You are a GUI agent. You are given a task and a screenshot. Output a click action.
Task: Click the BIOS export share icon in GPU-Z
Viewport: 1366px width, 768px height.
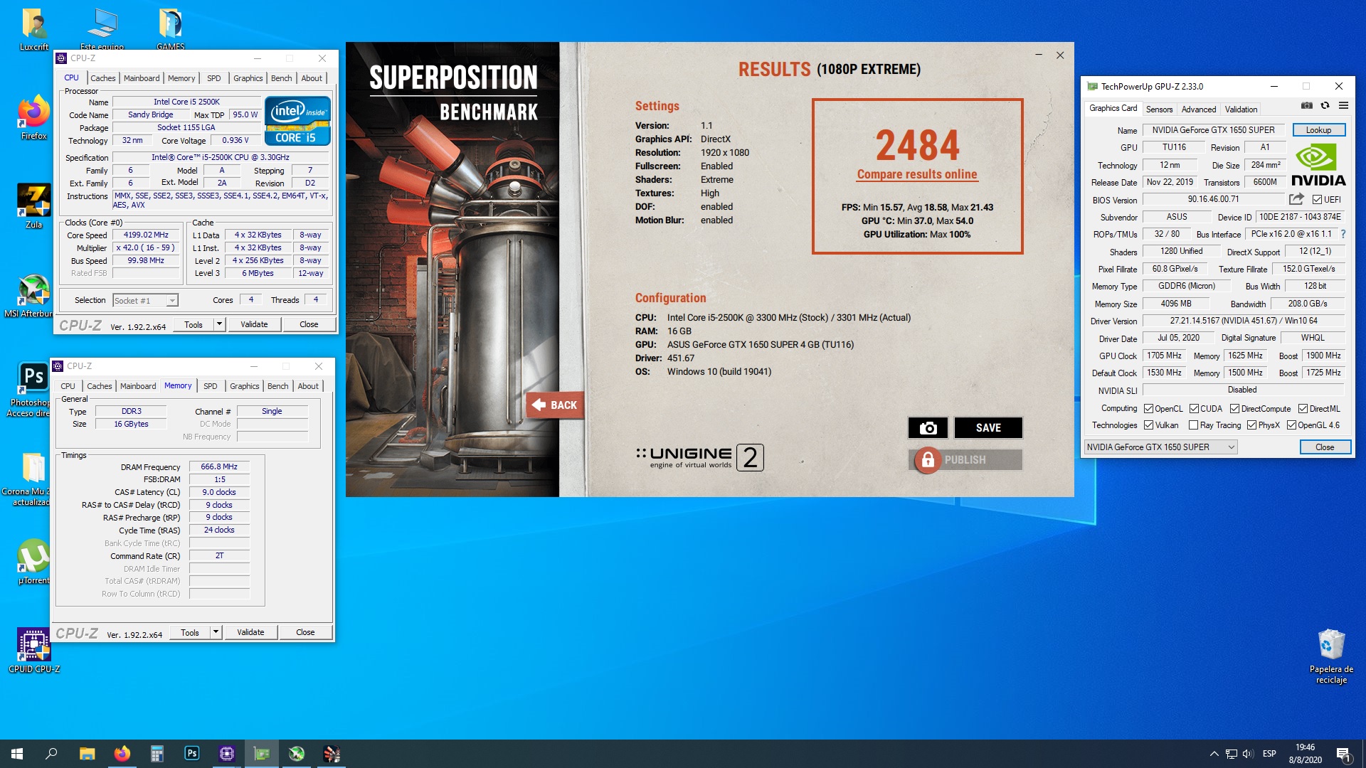[1296, 199]
